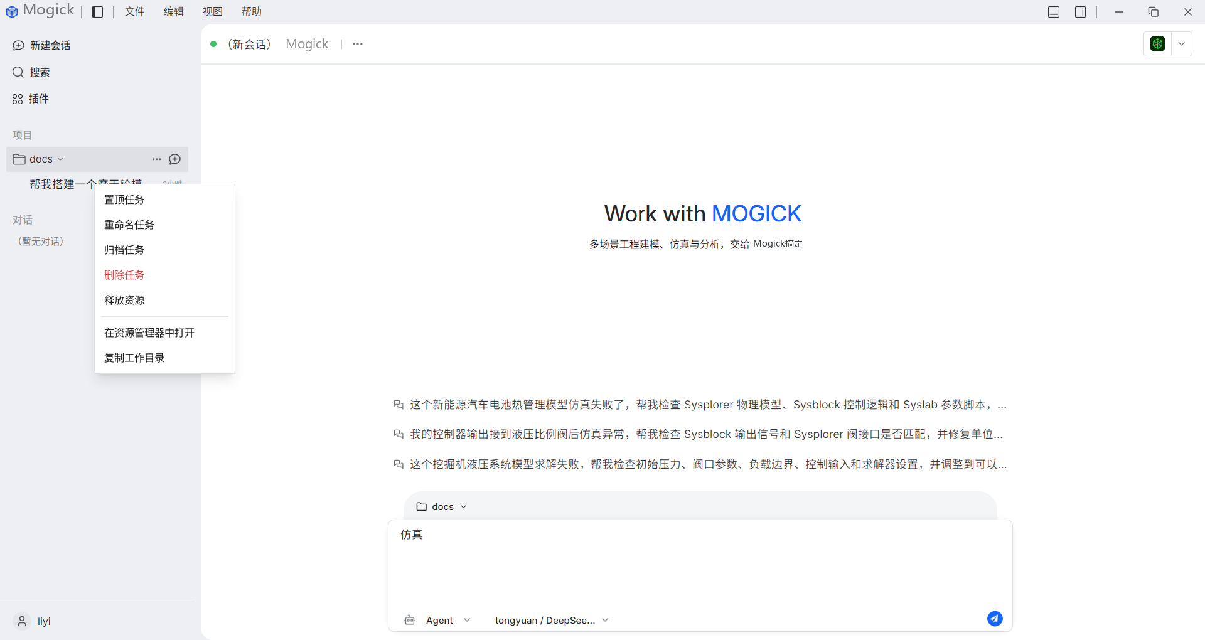The width and height of the screenshot is (1205, 640).
Task: Select 复制工作目录 menu entry
Action: pyautogui.click(x=164, y=358)
